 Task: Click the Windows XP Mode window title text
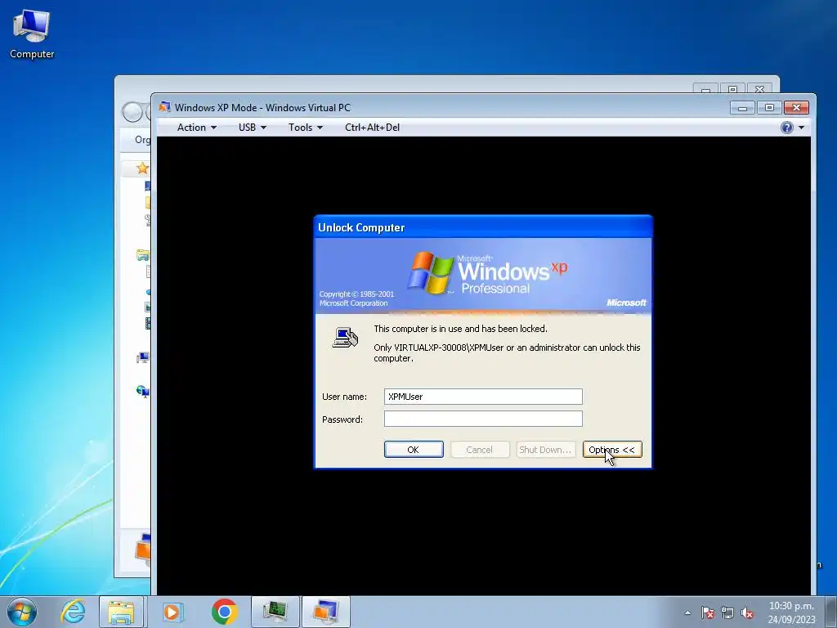[262, 107]
